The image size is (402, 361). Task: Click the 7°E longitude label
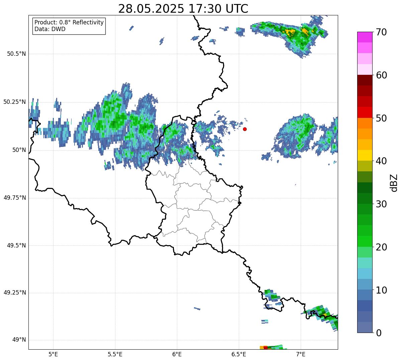301,354
